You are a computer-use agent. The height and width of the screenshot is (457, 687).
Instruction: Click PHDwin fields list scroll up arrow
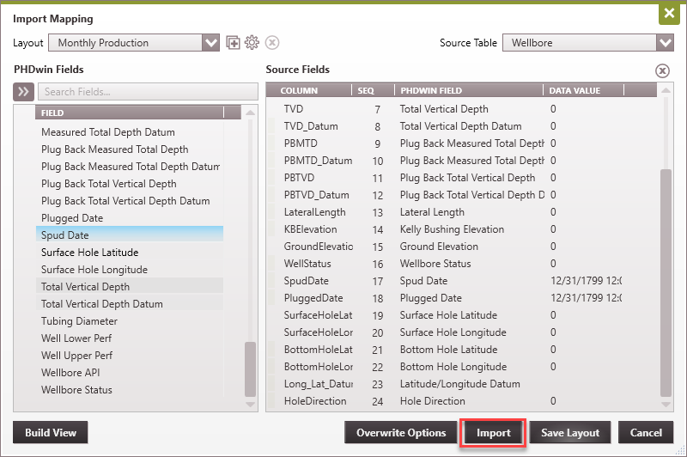250,113
